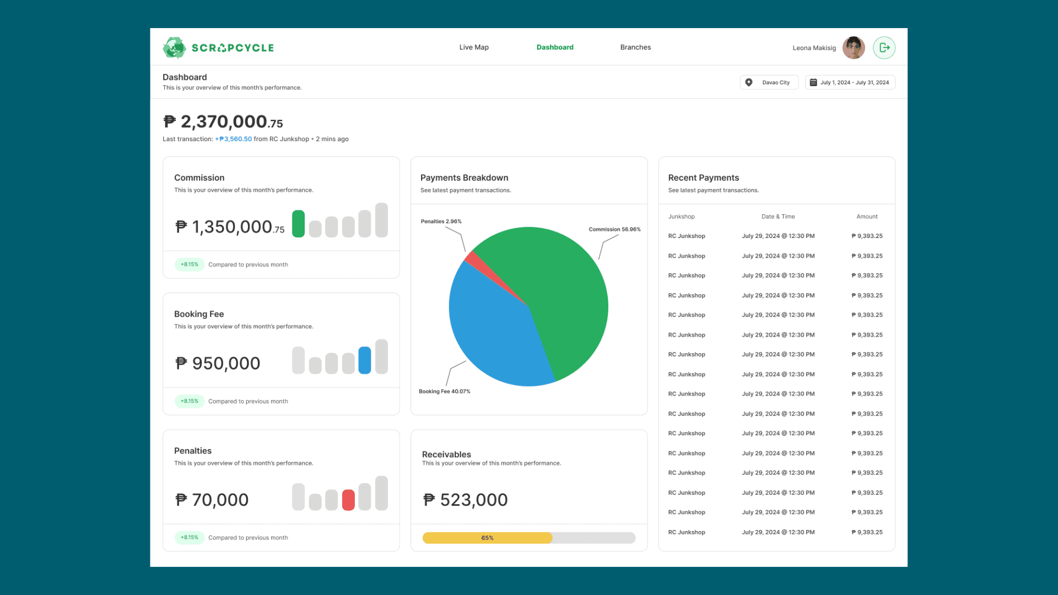Click the green logout icon
The image size is (1058, 595).
tap(884, 47)
